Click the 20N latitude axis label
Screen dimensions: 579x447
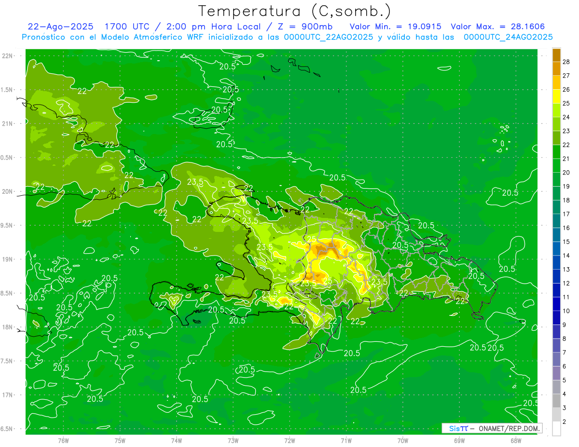pyautogui.click(x=8, y=191)
